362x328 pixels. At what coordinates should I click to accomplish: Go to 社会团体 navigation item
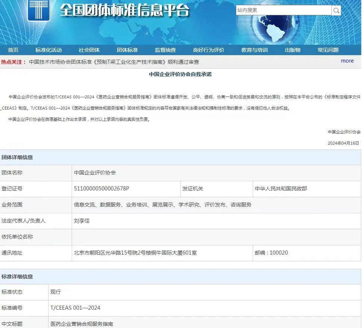tap(89, 50)
